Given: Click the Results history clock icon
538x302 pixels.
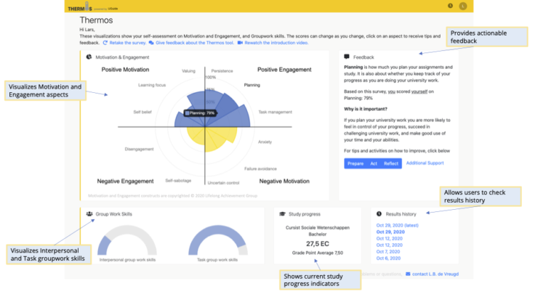Looking at the screenshot, I should 380,214.
